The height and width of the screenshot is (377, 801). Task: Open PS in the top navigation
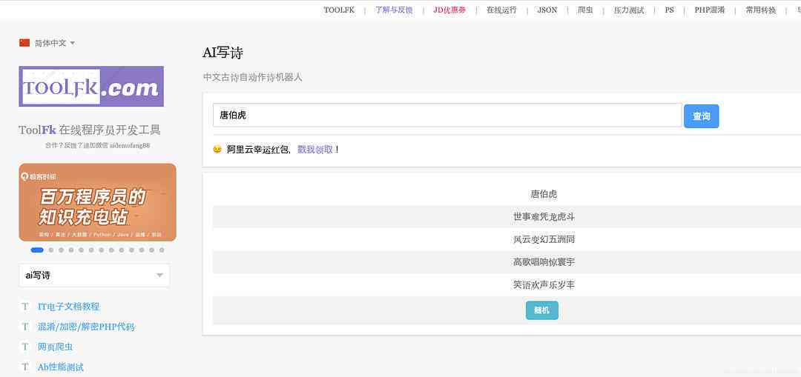click(669, 10)
